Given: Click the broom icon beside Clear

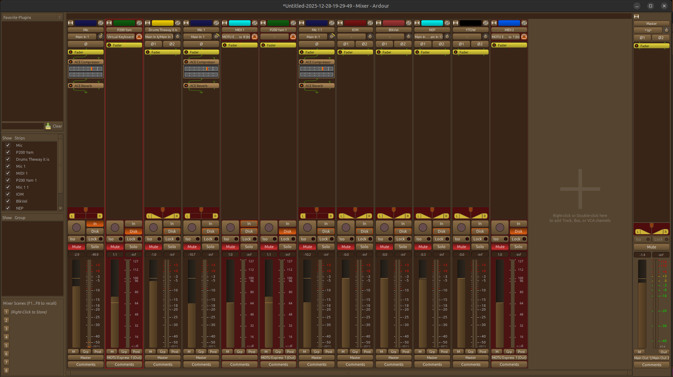Looking at the screenshot, I should 48,126.
